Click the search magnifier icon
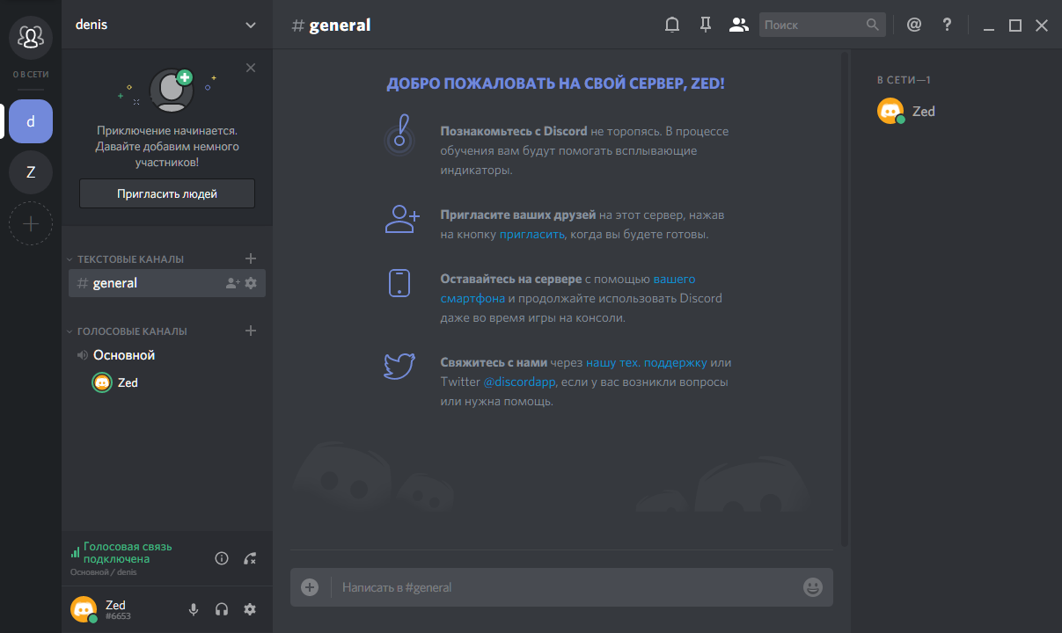 click(x=872, y=25)
